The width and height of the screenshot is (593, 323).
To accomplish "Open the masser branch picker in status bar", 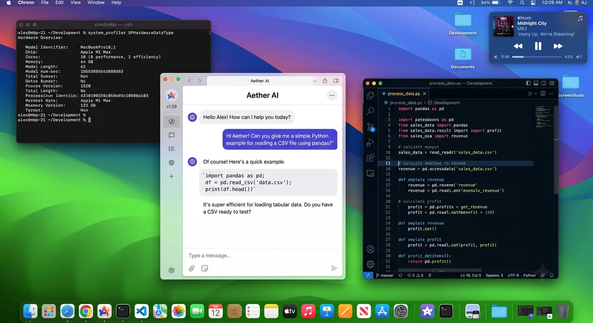I will pyautogui.click(x=385, y=275).
